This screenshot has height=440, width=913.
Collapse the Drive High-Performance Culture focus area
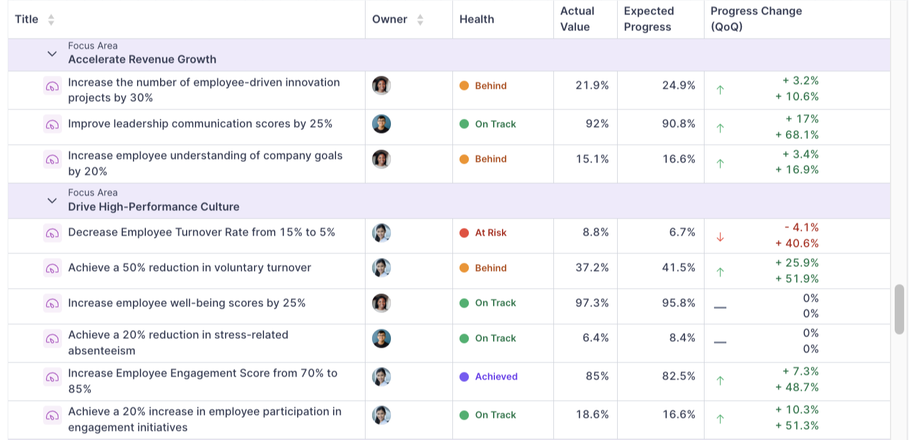(52, 201)
